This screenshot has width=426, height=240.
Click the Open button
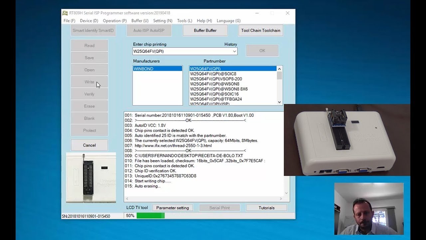tap(89, 70)
